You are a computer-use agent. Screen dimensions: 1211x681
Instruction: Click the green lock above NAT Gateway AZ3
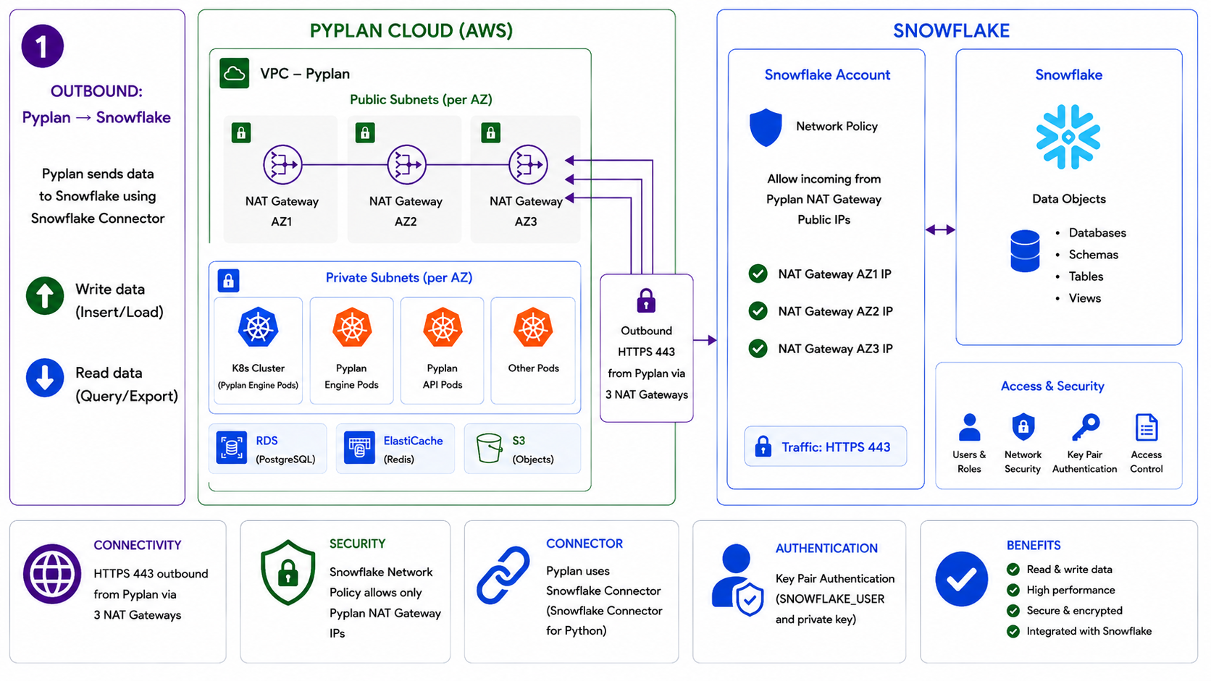(491, 132)
